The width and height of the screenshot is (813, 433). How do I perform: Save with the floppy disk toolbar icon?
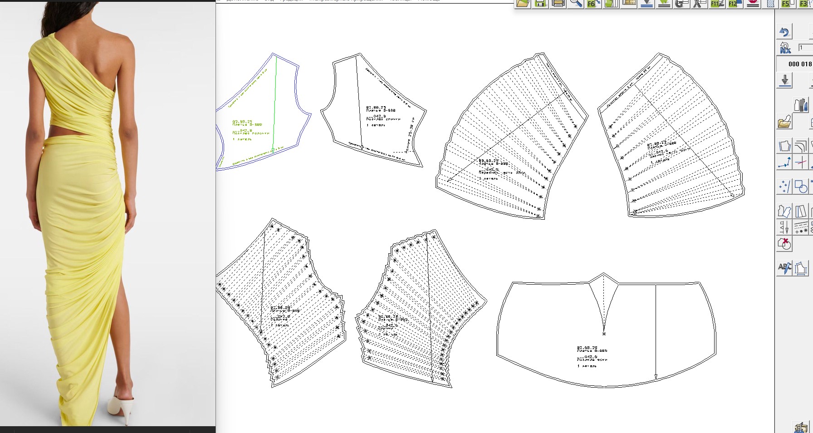point(540,4)
